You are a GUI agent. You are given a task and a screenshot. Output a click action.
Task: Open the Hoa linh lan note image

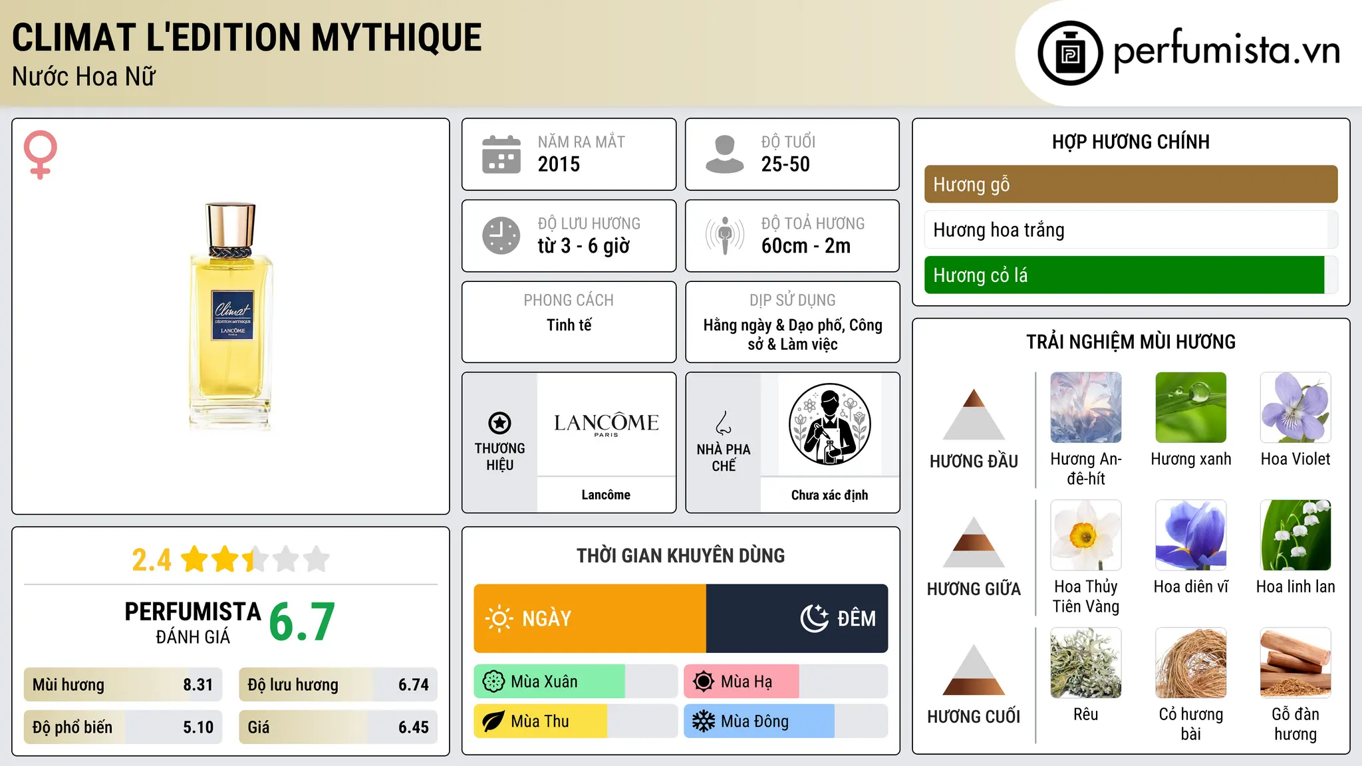[x=1295, y=535]
